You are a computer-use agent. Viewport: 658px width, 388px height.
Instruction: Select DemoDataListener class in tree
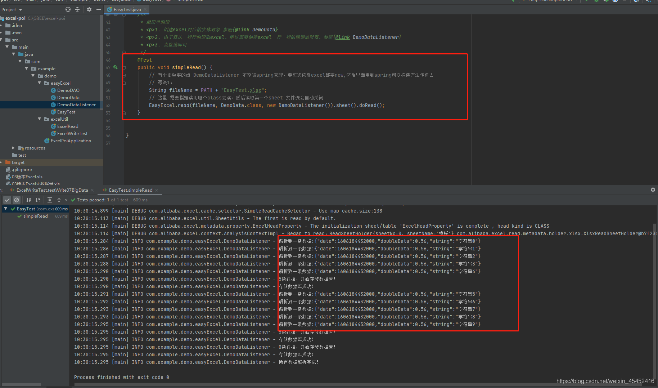(76, 105)
